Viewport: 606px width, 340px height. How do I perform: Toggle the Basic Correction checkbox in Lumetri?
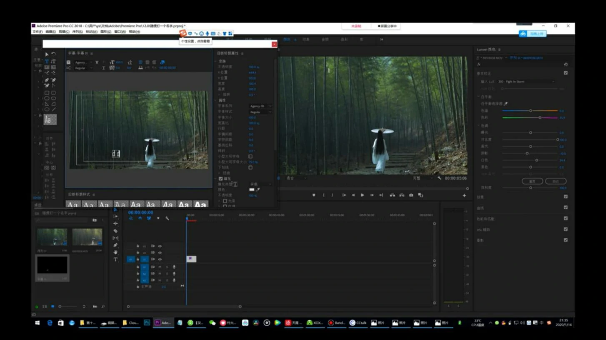tap(566, 73)
